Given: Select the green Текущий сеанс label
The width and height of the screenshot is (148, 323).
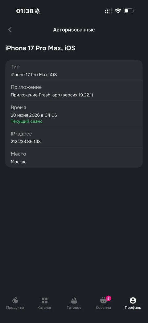Looking at the screenshot, I should tap(27, 121).
